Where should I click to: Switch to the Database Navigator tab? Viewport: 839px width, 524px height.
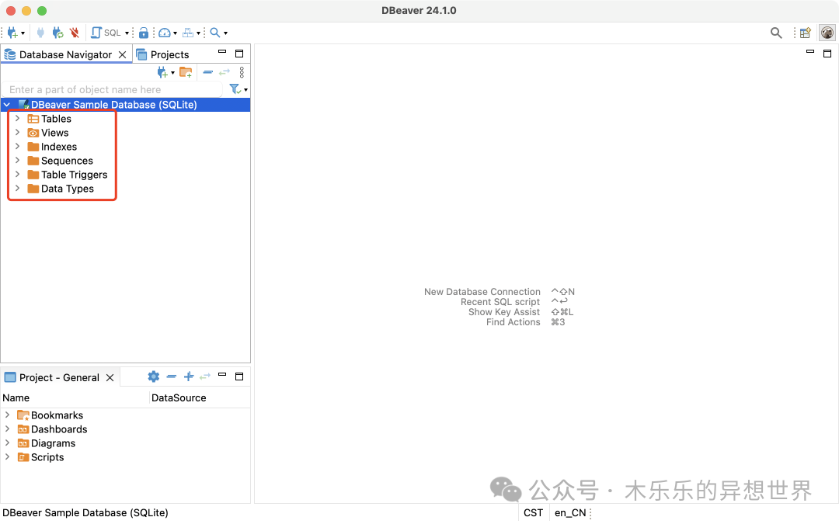(x=65, y=54)
